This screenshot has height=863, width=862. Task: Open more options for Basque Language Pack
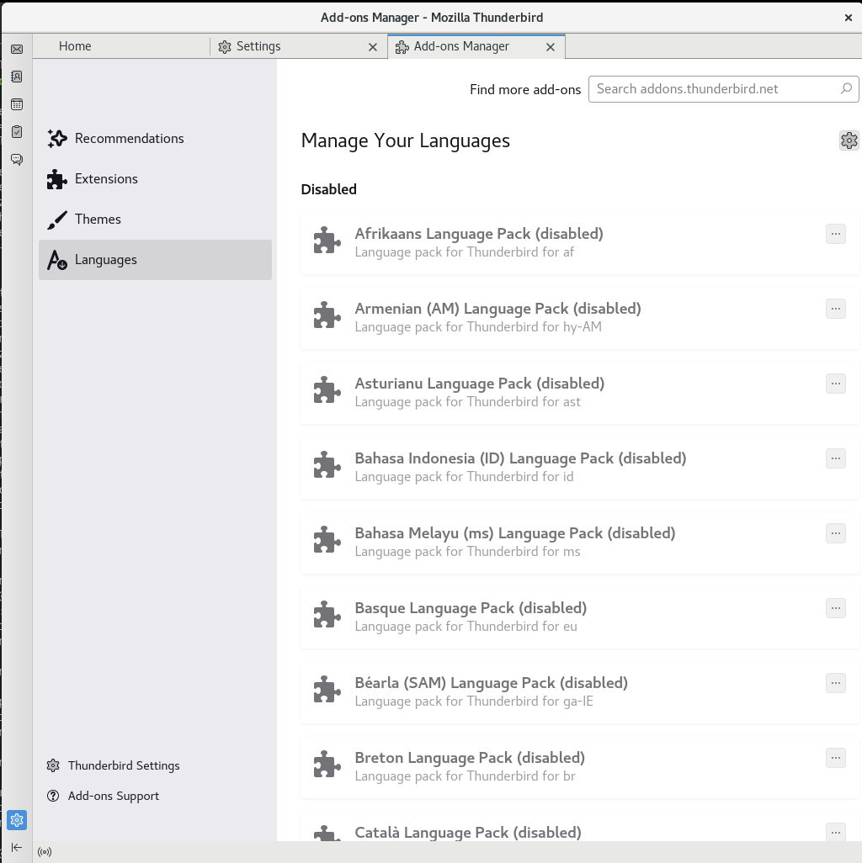coord(835,608)
